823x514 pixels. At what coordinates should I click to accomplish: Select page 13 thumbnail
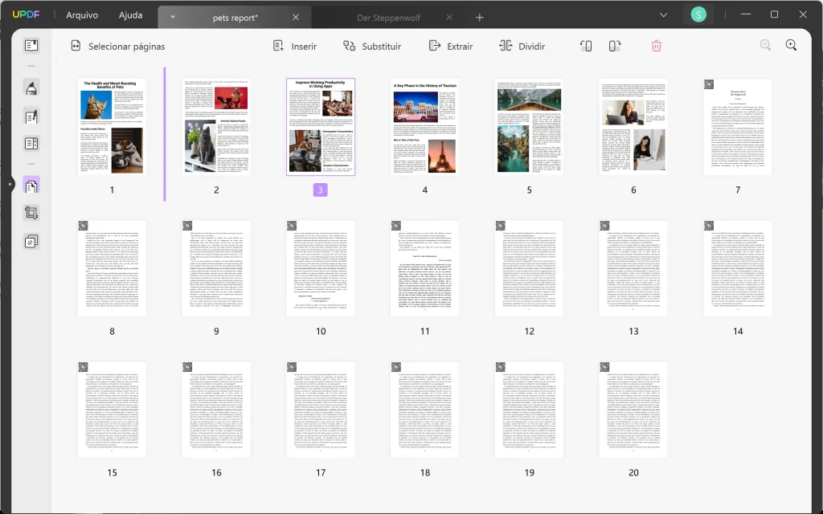coord(633,268)
